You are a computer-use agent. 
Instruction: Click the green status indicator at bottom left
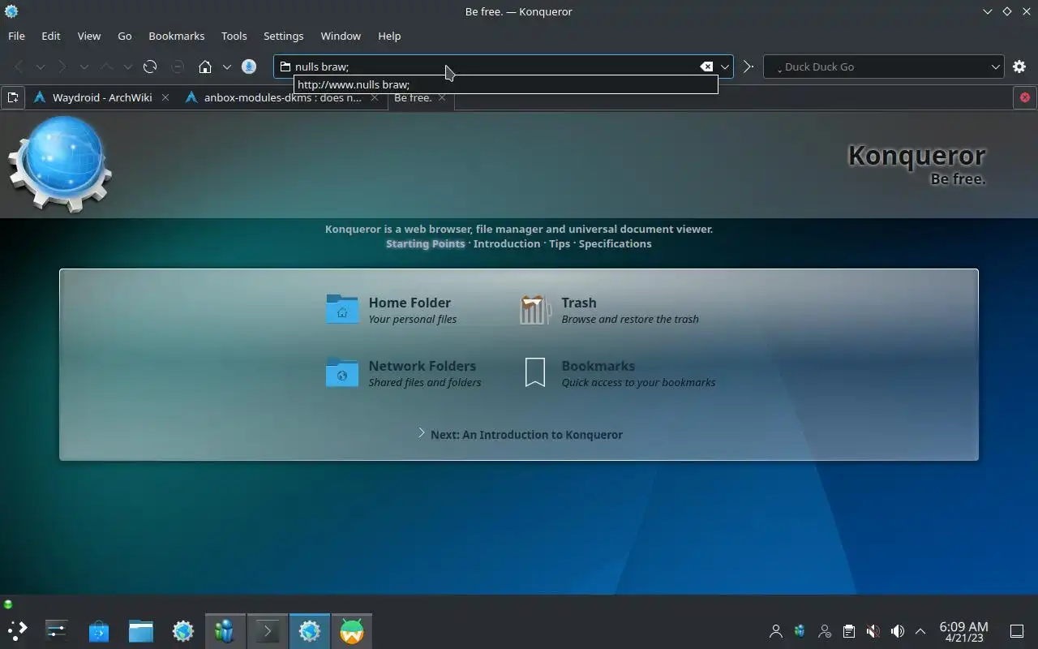point(8,604)
